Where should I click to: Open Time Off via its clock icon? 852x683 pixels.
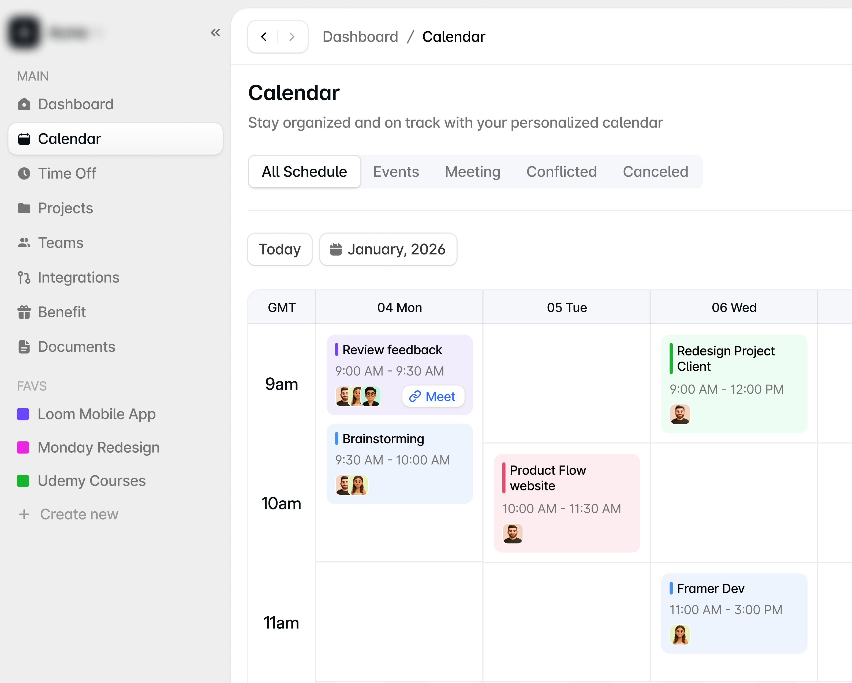coord(24,173)
